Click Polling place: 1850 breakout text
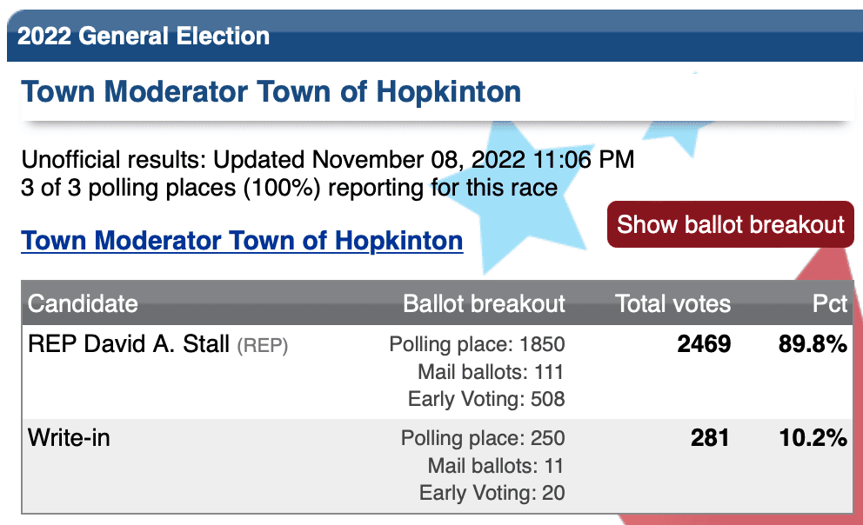 [477, 345]
